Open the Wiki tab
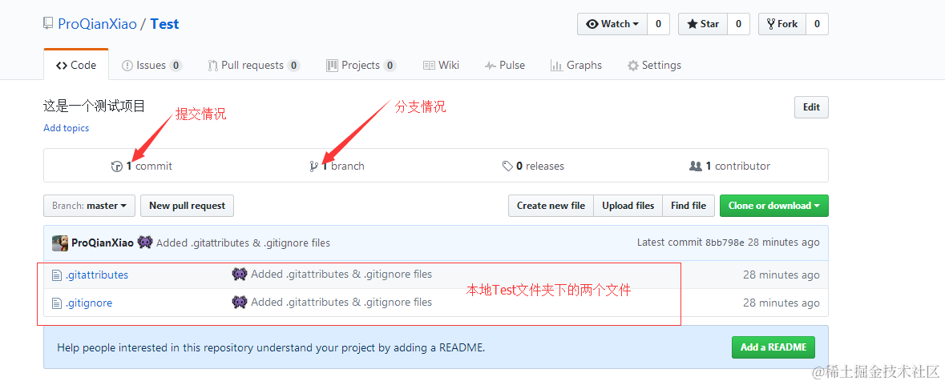 click(441, 66)
